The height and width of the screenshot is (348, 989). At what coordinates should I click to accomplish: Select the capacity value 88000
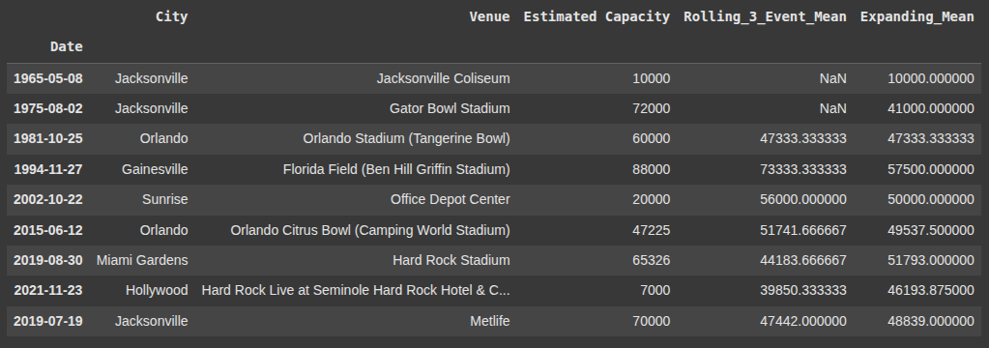[651, 169]
